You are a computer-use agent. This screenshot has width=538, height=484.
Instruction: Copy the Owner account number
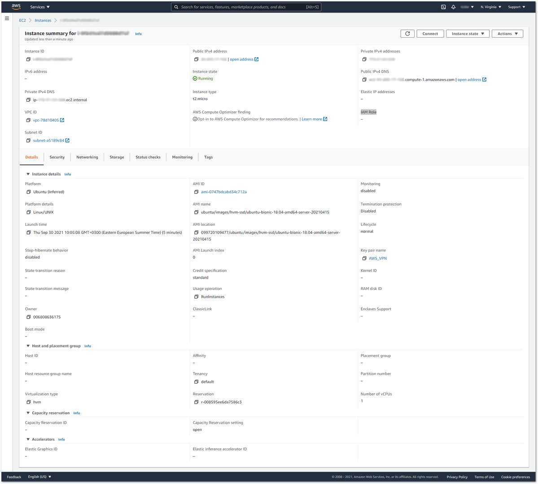(28, 317)
